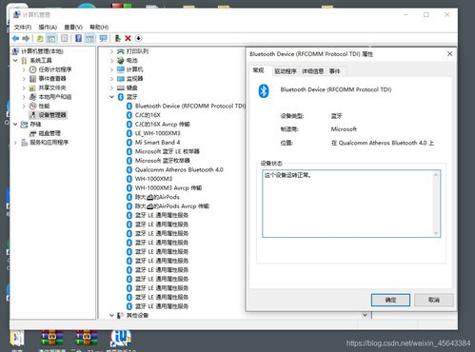475x352 pixels.
Task: Click the Update driver toolbar icon
Action: click(118, 38)
